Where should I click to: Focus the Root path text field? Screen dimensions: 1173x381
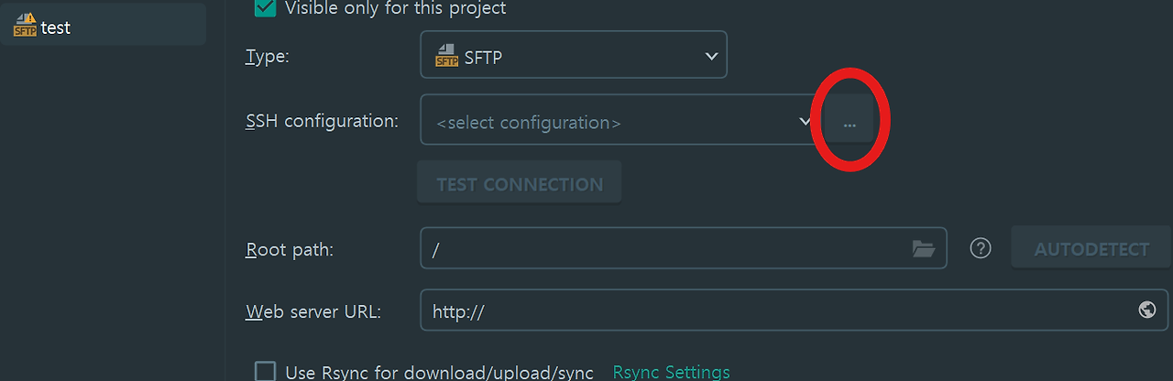click(660, 249)
